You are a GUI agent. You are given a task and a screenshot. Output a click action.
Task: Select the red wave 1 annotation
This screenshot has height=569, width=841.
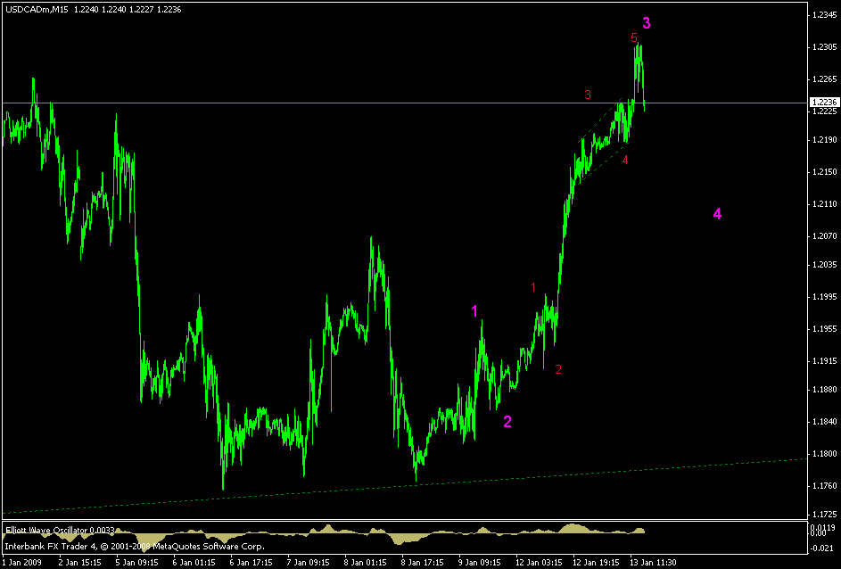(532, 287)
